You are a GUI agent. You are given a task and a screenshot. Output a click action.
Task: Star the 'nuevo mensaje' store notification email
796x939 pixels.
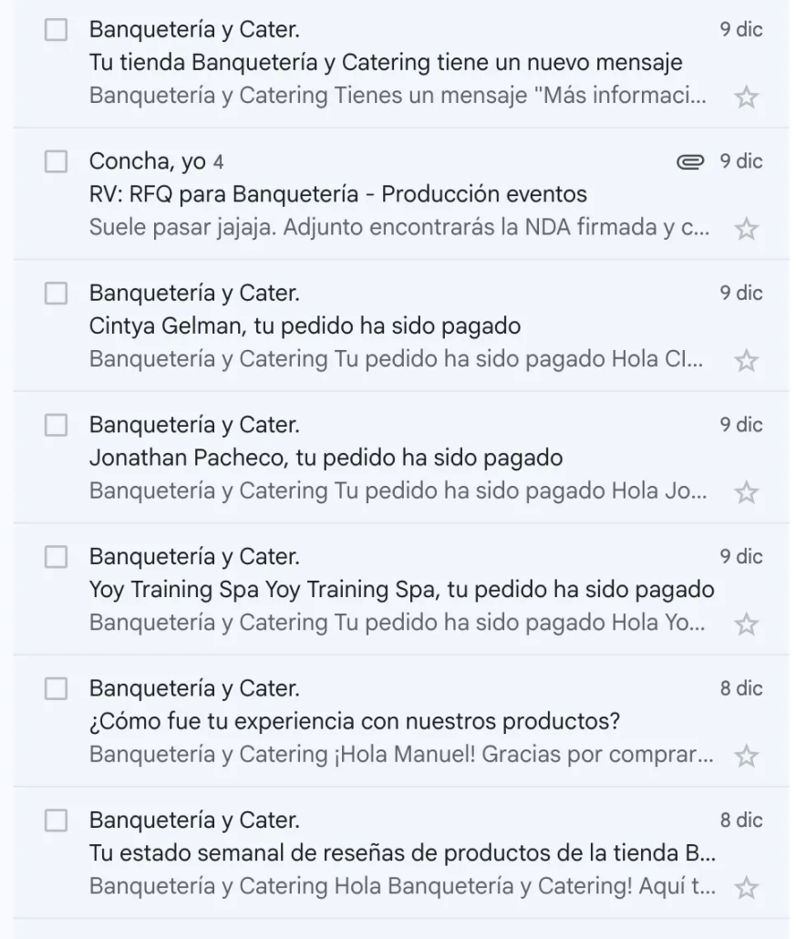pos(746,98)
